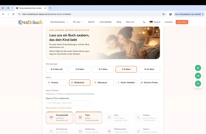Select age group 9–12 Jahre
The height and width of the screenshot is (134, 206).
coord(149,69)
